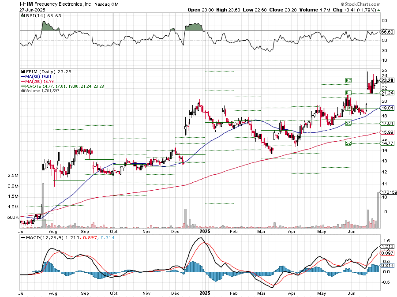Click the MA(200) 15.99 legend text
Image resolution: width=397 pixels, height=297 pixels.
click(x=39, y=82)
